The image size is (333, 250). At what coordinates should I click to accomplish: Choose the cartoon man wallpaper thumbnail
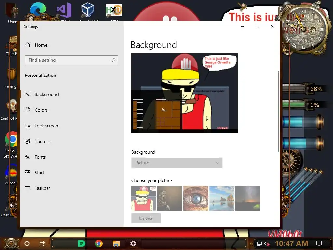point(144,198)
